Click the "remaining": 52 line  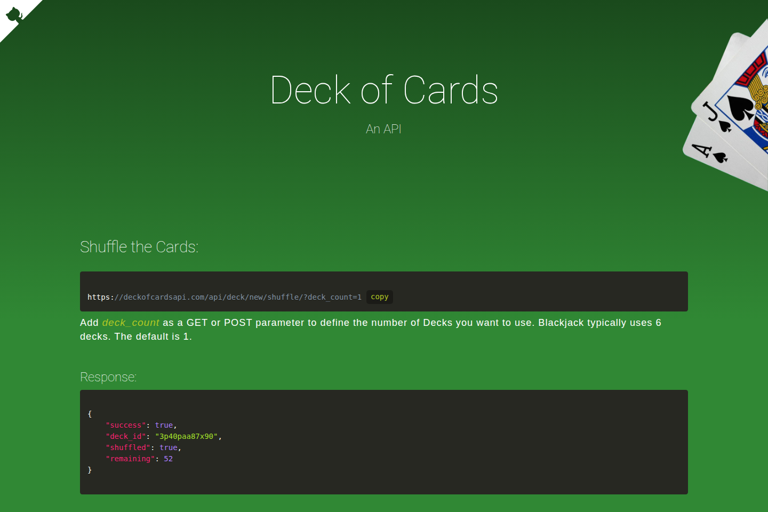click(x=138, y=459)
